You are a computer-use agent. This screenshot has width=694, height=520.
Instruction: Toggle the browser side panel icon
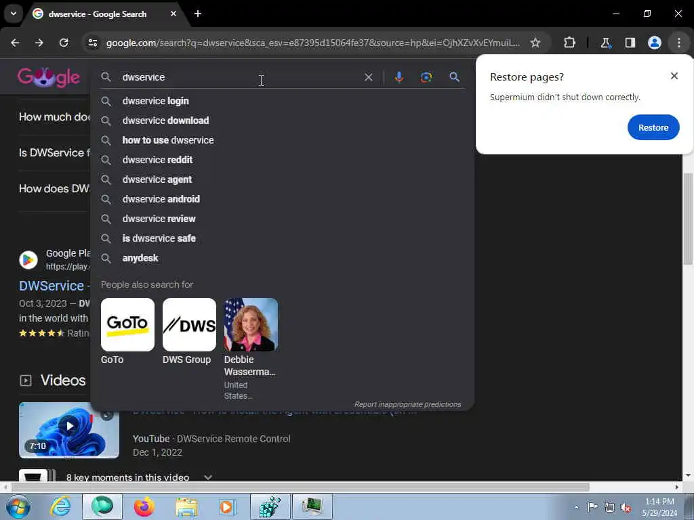point(630,43)
